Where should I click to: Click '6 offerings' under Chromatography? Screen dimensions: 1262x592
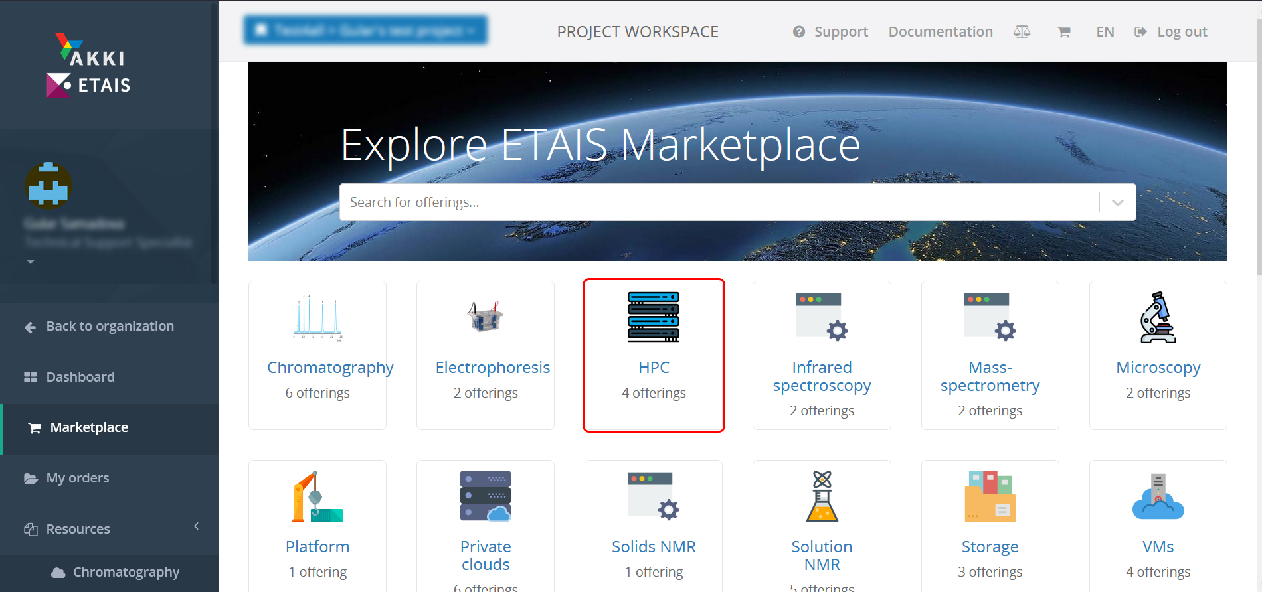tap(317, 393)
